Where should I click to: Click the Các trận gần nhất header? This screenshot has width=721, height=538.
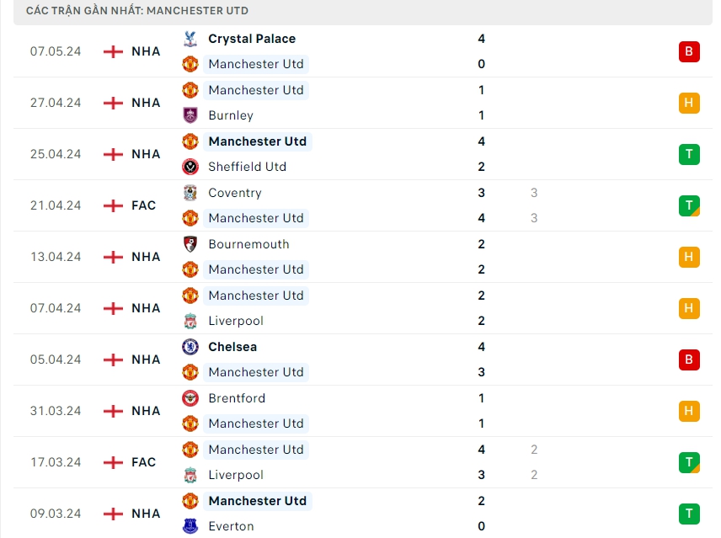click(x=137, y=11)
